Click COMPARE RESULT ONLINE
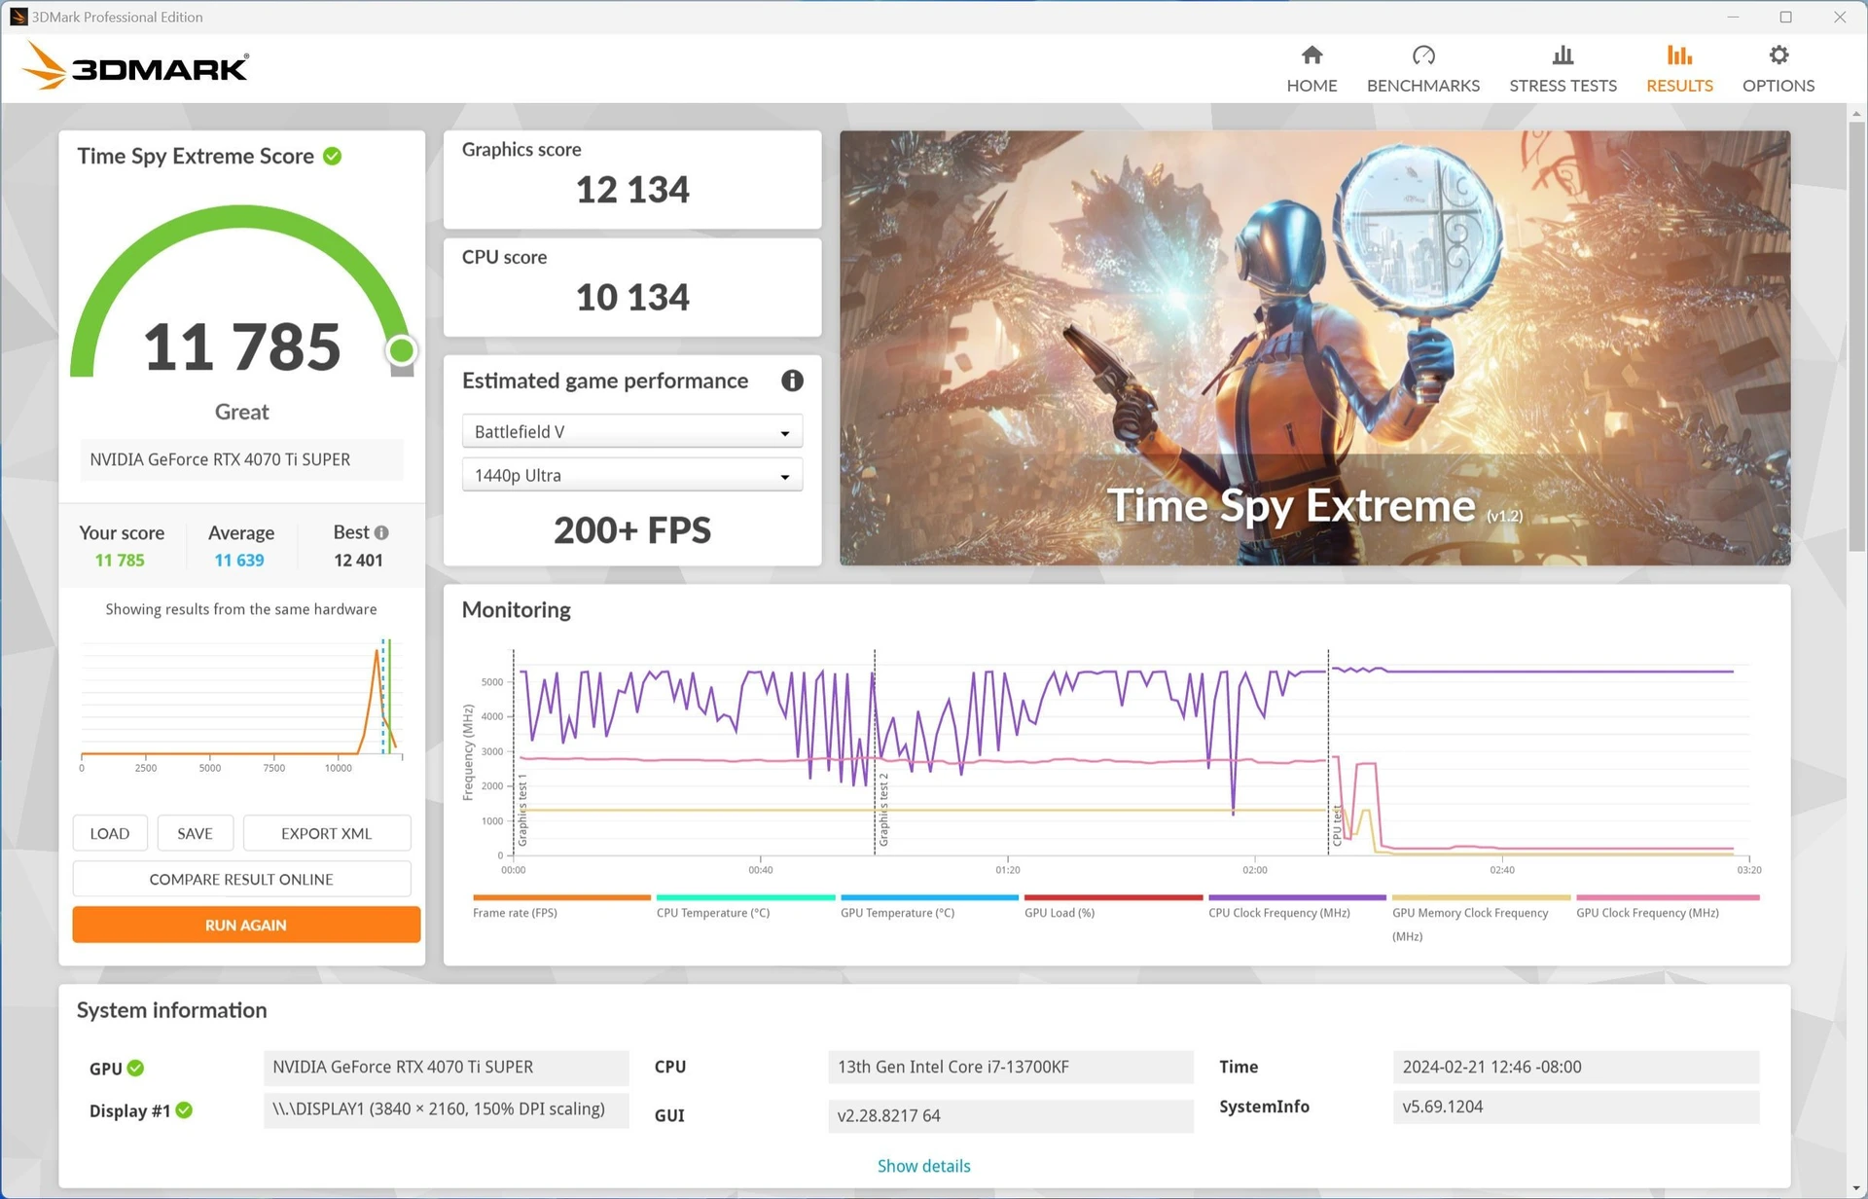The width and height of the screenshot is (1868, 1199). 241,879
